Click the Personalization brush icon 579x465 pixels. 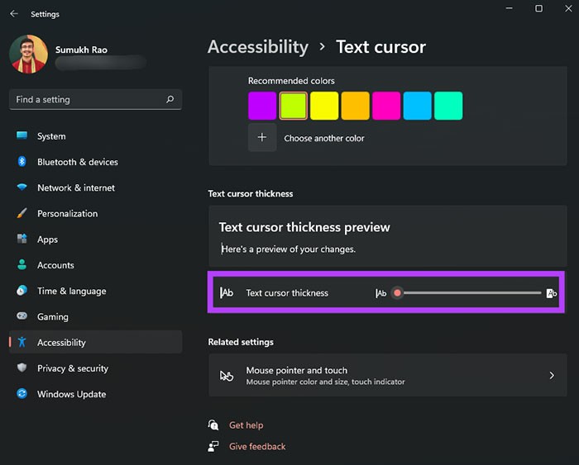(x=22, y=213)
